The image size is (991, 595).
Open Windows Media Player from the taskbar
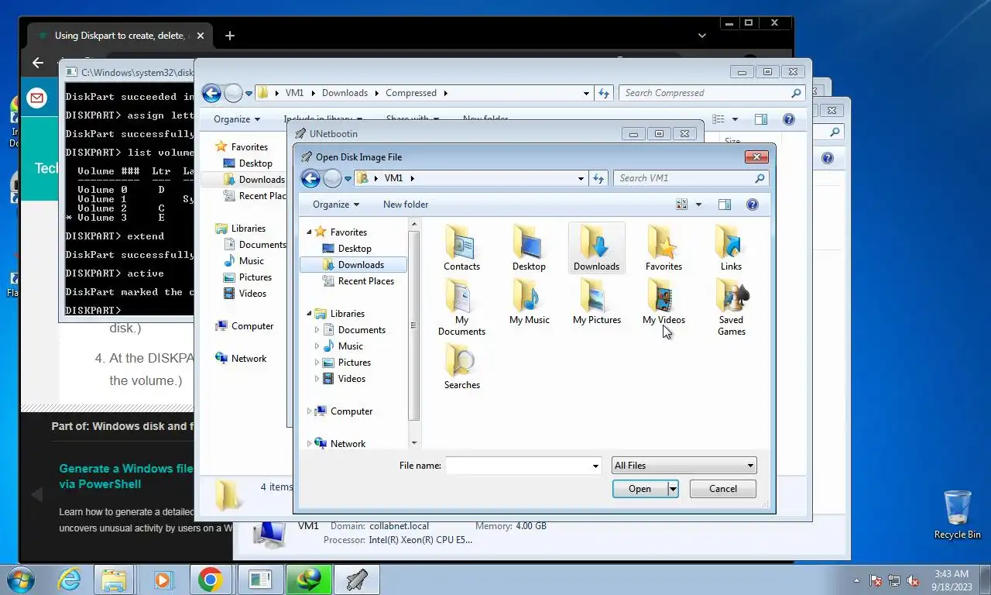(x=163, y=580)
